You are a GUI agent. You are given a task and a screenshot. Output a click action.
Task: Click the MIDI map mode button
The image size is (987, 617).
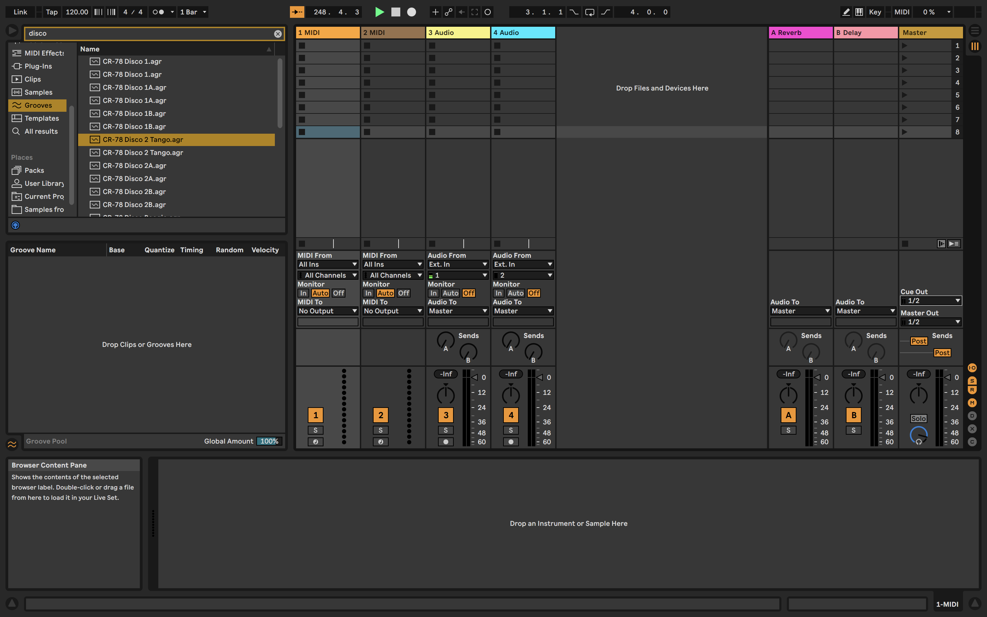click(x=902, y=12)
